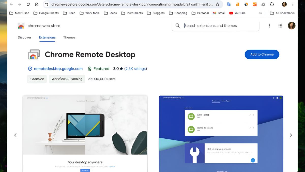View site information icon in address bar

[x=47, y=4]
